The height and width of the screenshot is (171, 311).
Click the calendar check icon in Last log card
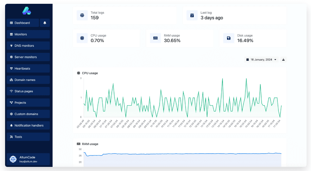(192, 15)
